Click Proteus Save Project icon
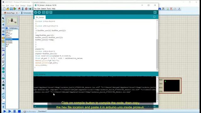The image size is (201, 113). tap(11, 9)
